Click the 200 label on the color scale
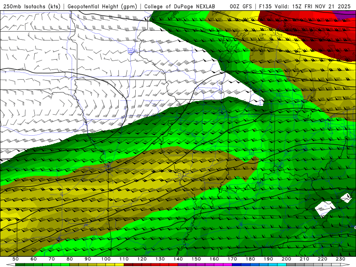 pyautogui.click(x=286, y=259)
